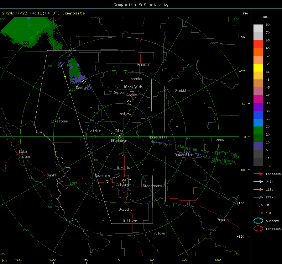Click the Innisfail label
Image resolution: width=282 pixels, height=264 pixels.
coord(126,114)
